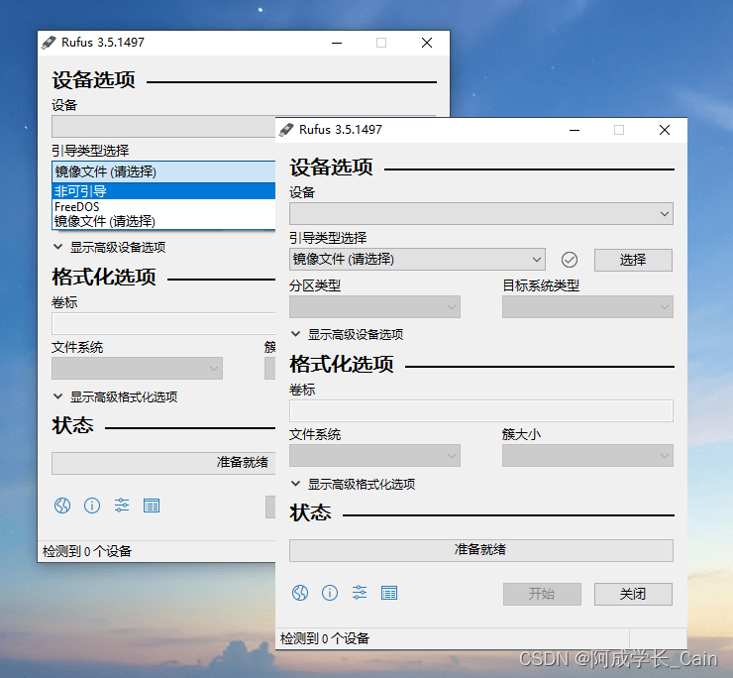Click the Rufus USB icon in back window title bar
Image resolution: width=733 pixels, height=678 pixels.
(x=49, y=43)
